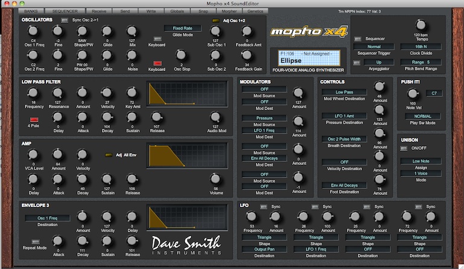Open the BANKS tab
Viewport: 464px width, 269px height.
[x=31, y=11]
